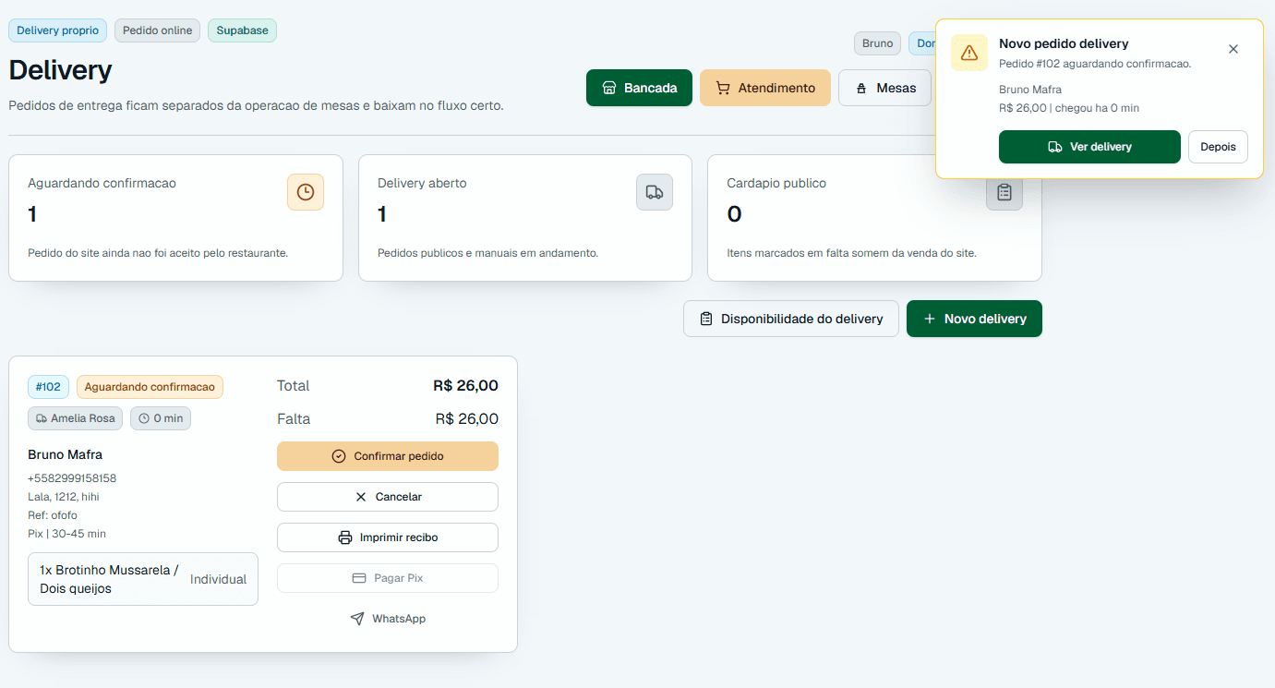Click the address Lala, 1212, hihi
Image resolution: width=1275 pixels, height=688 pixels.
(64, 497)
